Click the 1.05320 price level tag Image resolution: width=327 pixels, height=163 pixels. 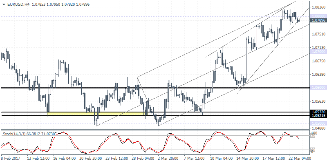tap(318, 112)
